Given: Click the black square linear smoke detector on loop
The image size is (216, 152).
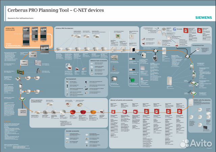Looking at the screenshot, I should coord(133,49).
